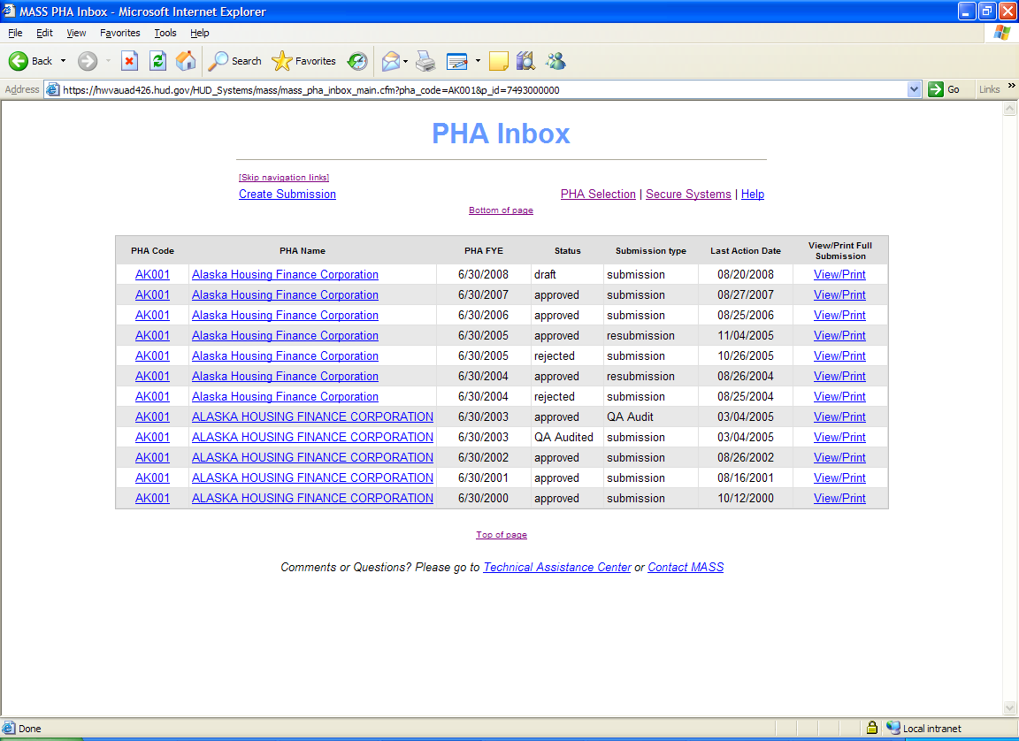
Task: Open the Research toolbar icon
Action: (x=525, y=61)
